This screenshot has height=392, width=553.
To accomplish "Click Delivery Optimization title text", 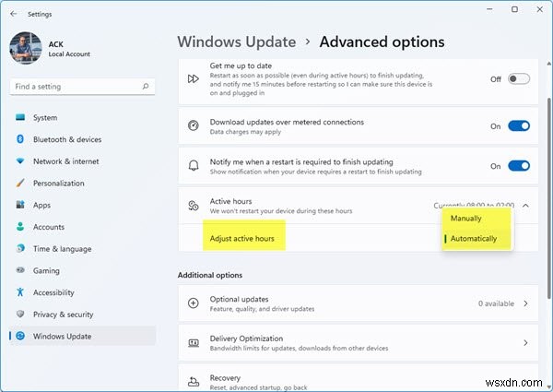I will pyautogui.click(x=246, y=339).
